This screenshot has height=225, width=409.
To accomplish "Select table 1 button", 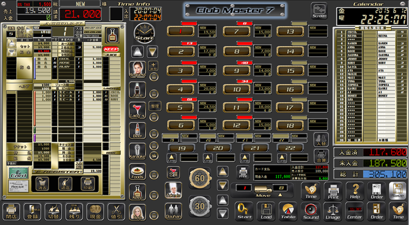I will click(180, 32).
